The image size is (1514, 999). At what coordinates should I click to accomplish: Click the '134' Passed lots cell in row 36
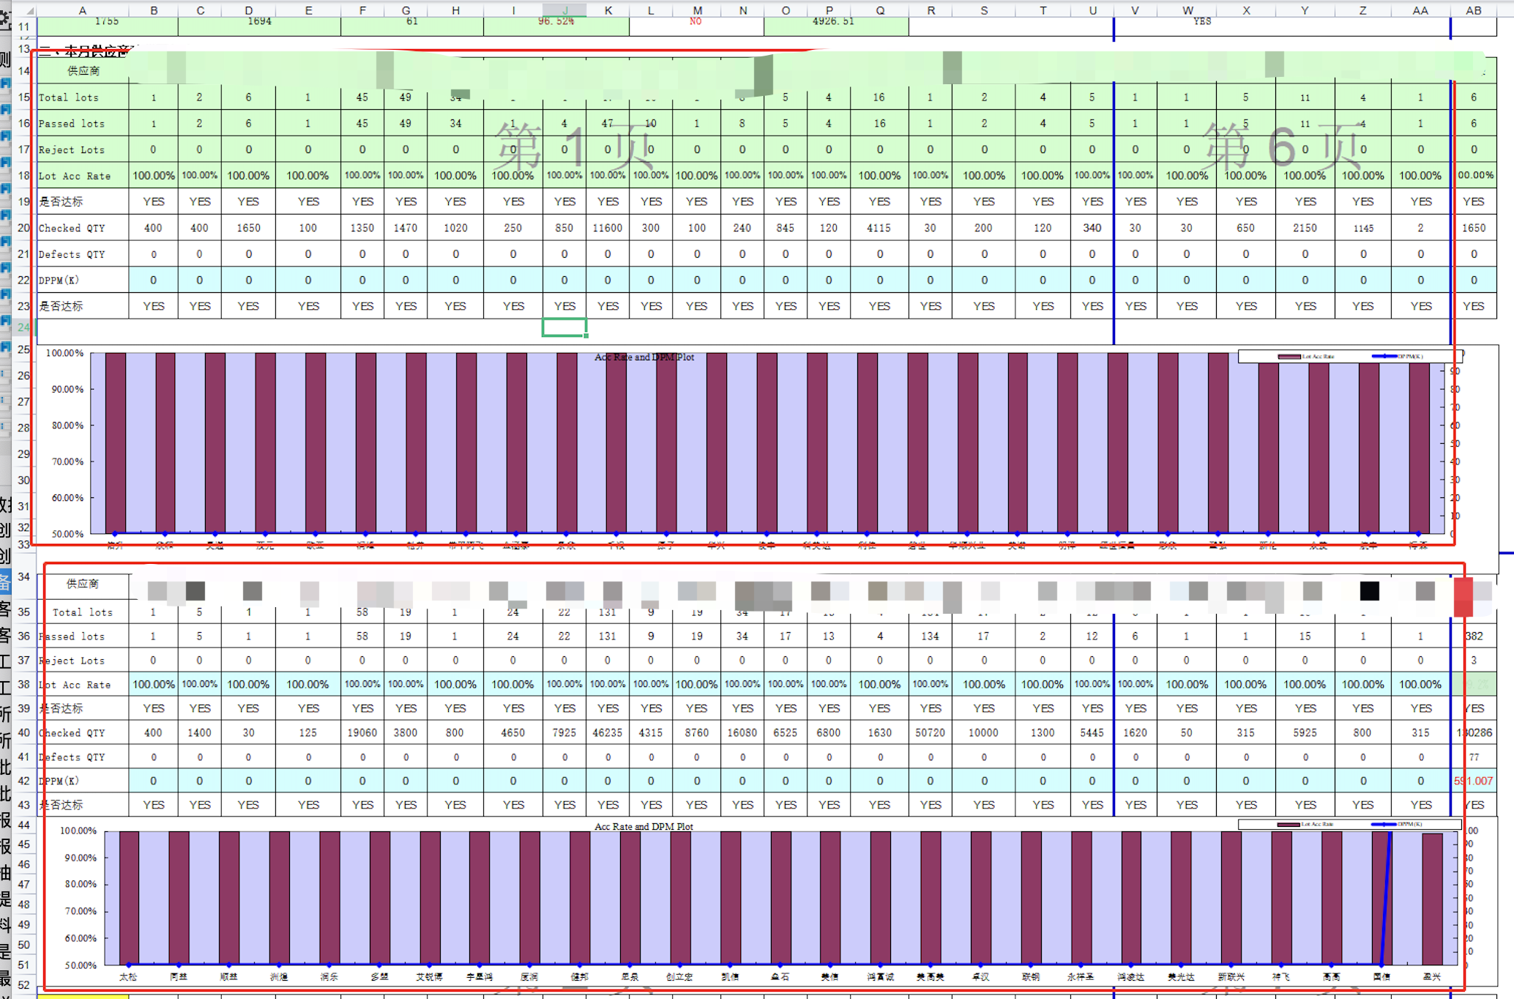930,636
